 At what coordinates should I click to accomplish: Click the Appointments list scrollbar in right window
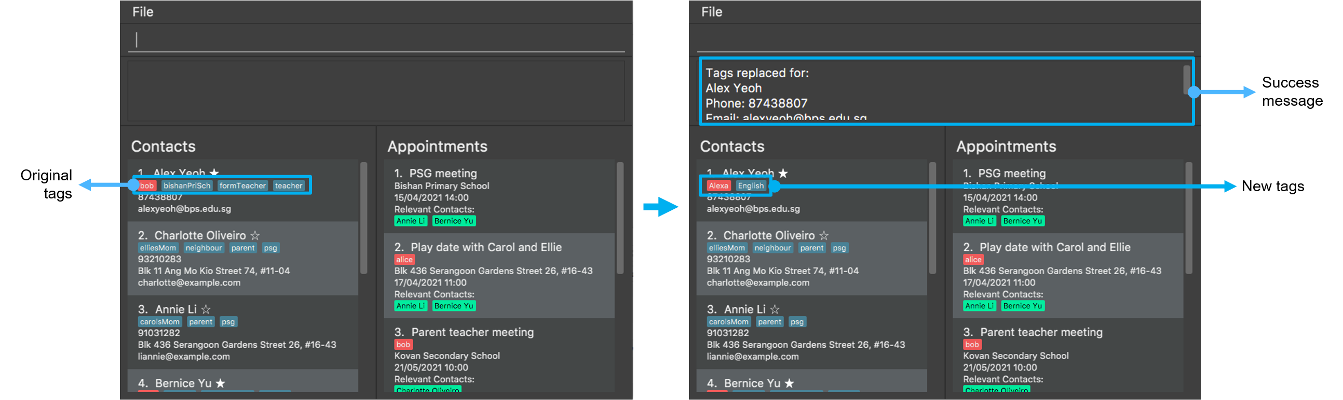pos(1189,218)
